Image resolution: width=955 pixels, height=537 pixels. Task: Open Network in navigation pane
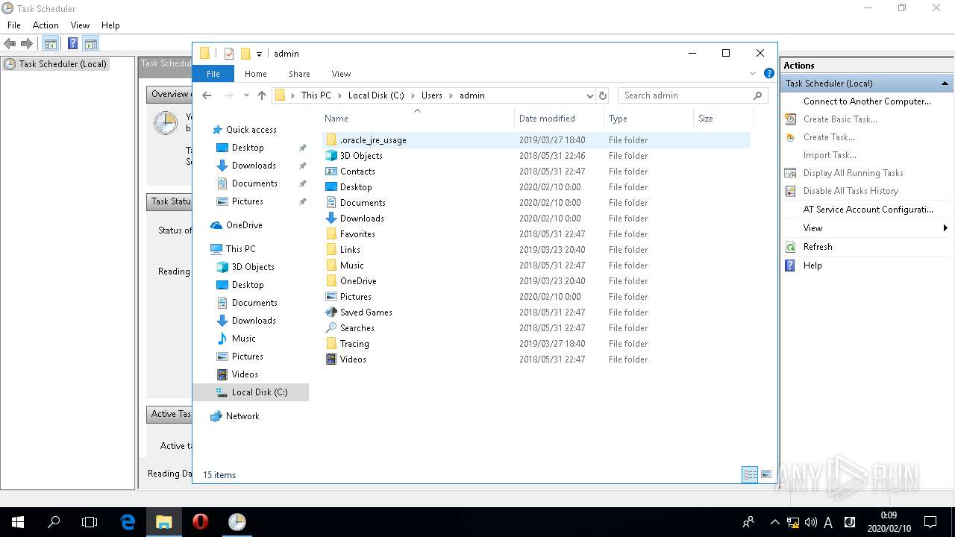click(x=242, y=416)
